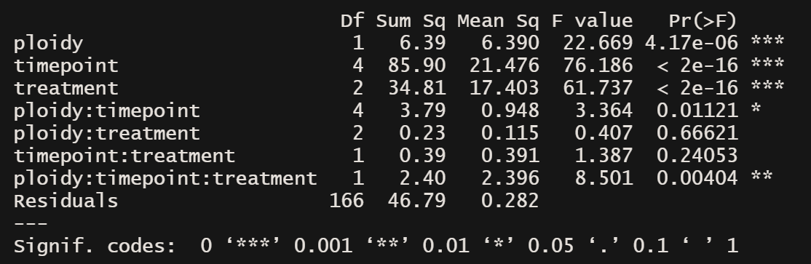Click the p-value 0.00404

tap(697, 179)
